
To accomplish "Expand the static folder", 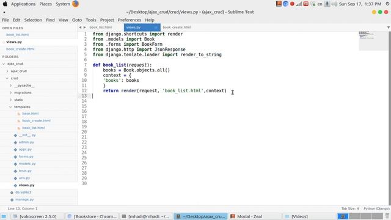I will click(11, 100).
